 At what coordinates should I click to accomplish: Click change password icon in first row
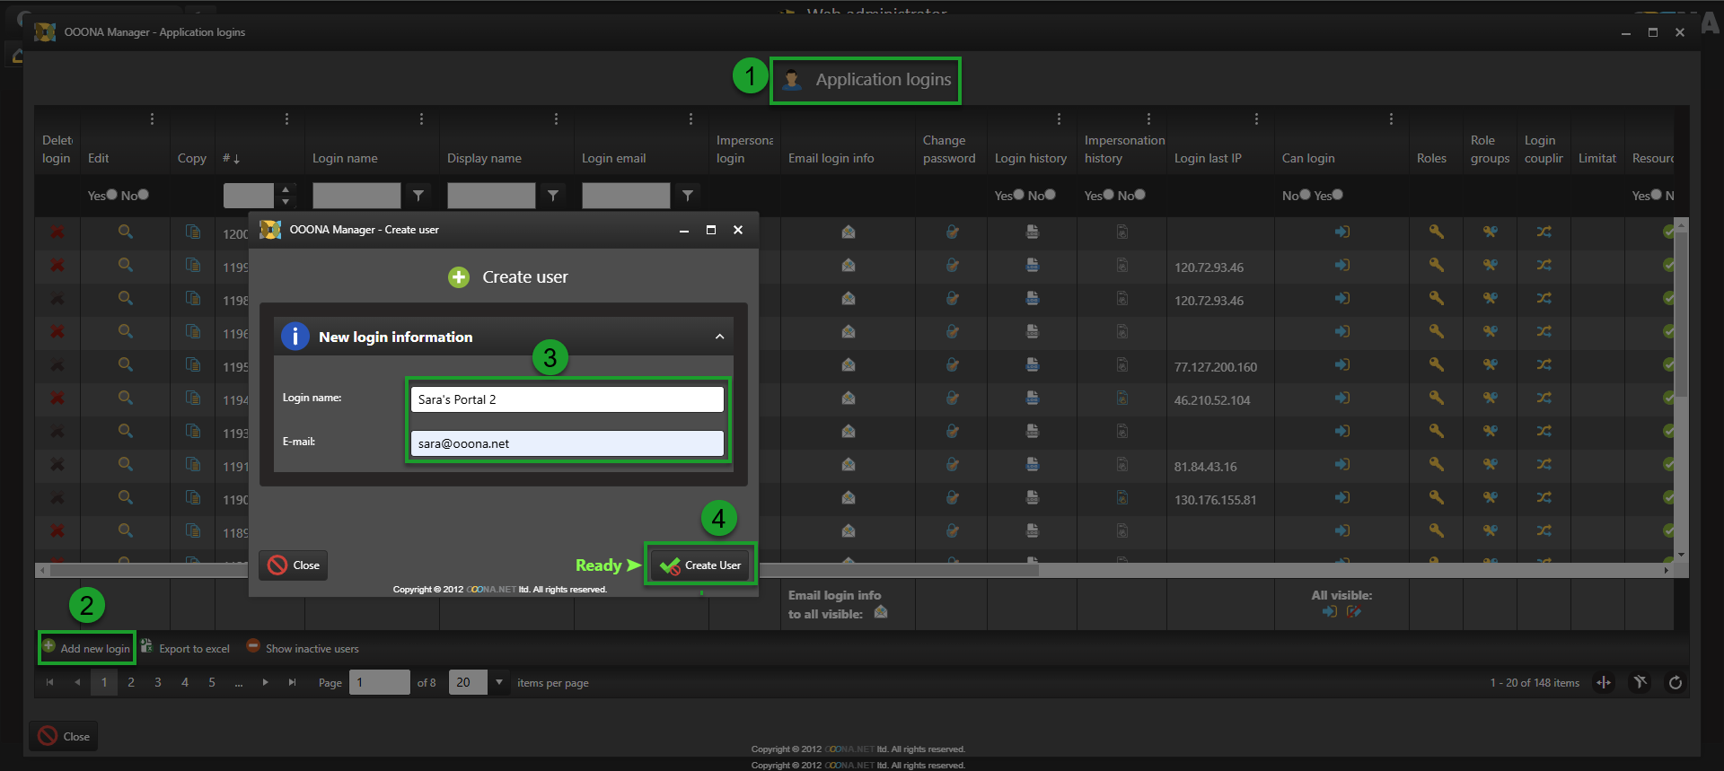pos(952,232)
